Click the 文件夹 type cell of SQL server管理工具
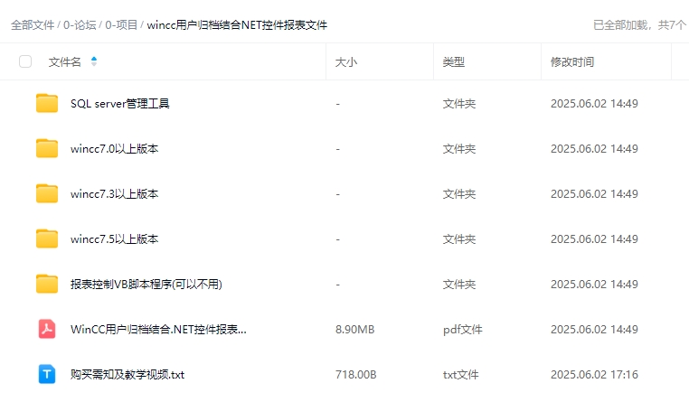Screen dimensions: 689x402 click(459, 104)
